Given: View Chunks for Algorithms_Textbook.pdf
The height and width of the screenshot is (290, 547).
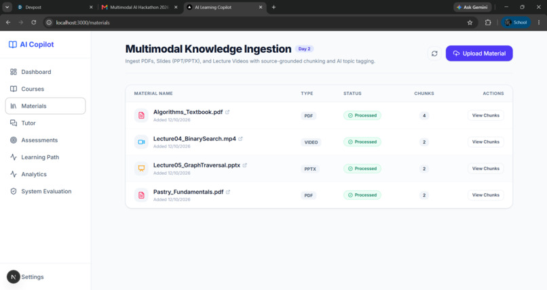Looking at the screenshot, I should (x=486, y=115).
